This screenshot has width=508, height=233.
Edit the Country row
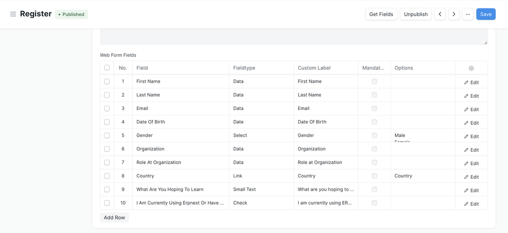471,177
